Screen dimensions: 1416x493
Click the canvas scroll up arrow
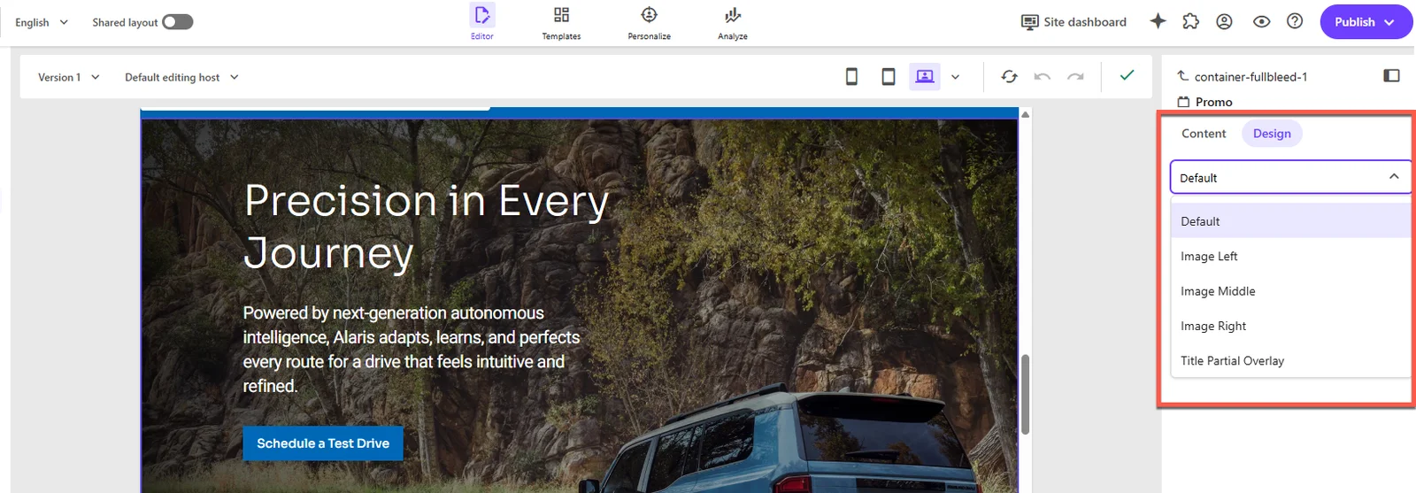pyautogui.click(x=1026, y=114)
